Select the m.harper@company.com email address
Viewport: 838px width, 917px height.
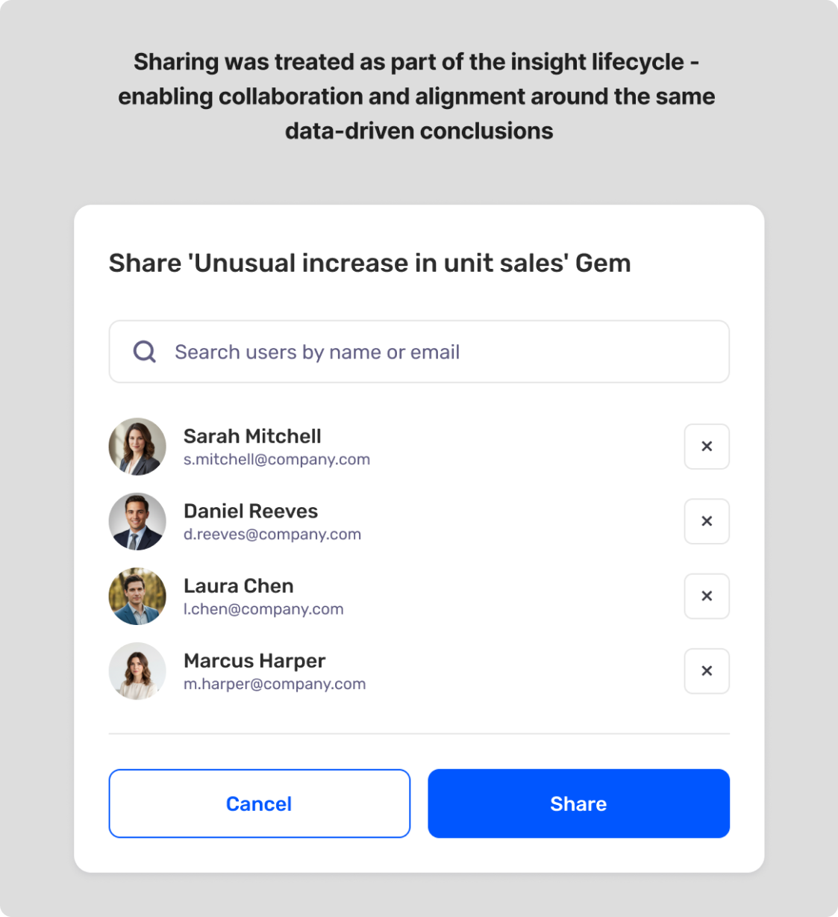click(275, 683)
